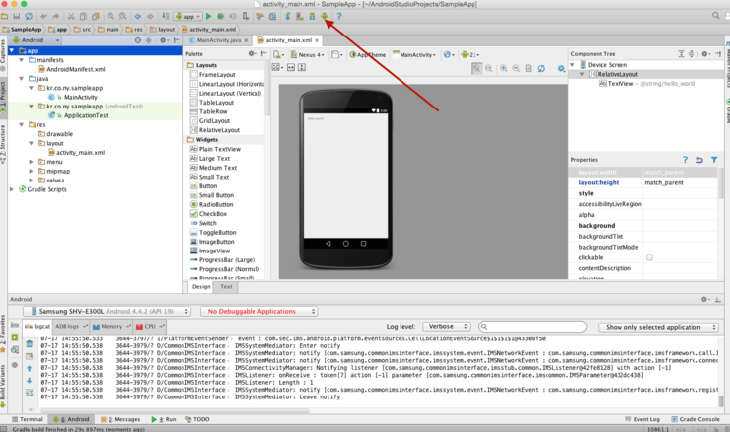Viewport: 730px width, 432px height.
Task: Open the Android Device Monitor icon
Action: click(x=325, y=16)
